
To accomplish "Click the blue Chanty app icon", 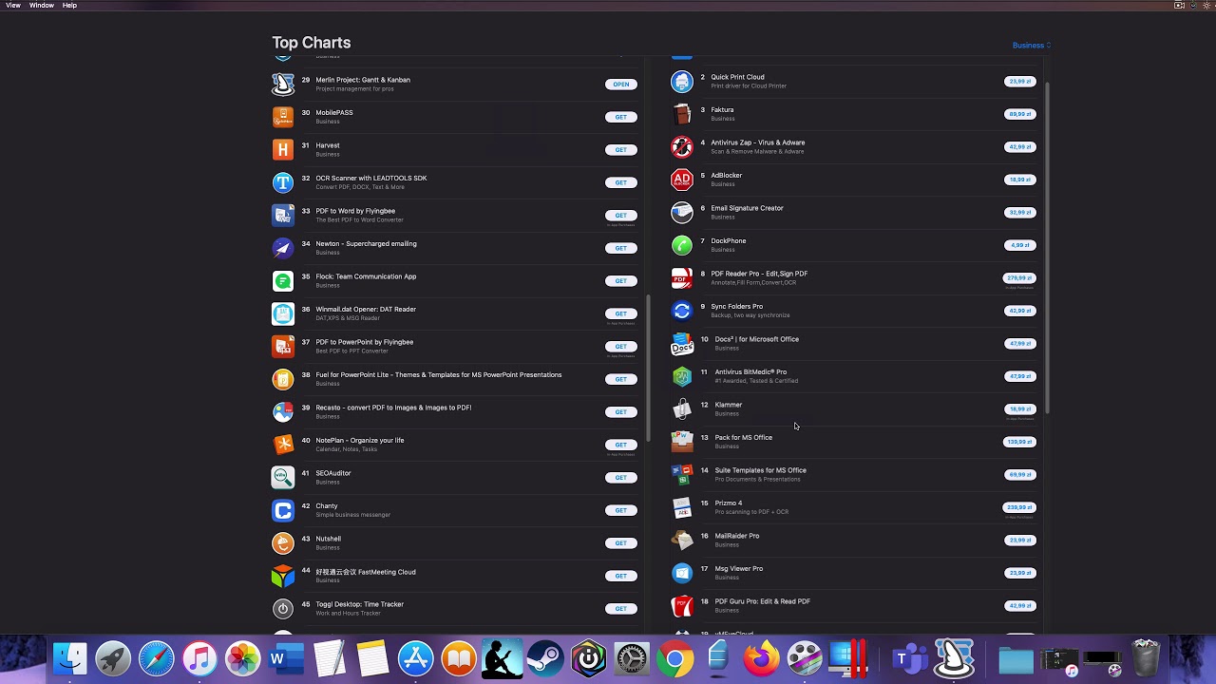I will [x=283, y=510].
